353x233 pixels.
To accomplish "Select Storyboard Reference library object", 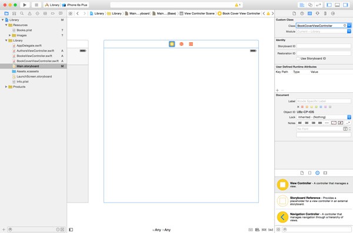I will tap(314, 201).
